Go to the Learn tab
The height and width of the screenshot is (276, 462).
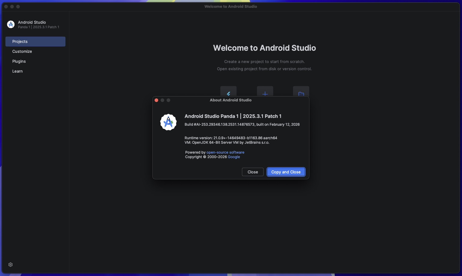click(17, 71)
